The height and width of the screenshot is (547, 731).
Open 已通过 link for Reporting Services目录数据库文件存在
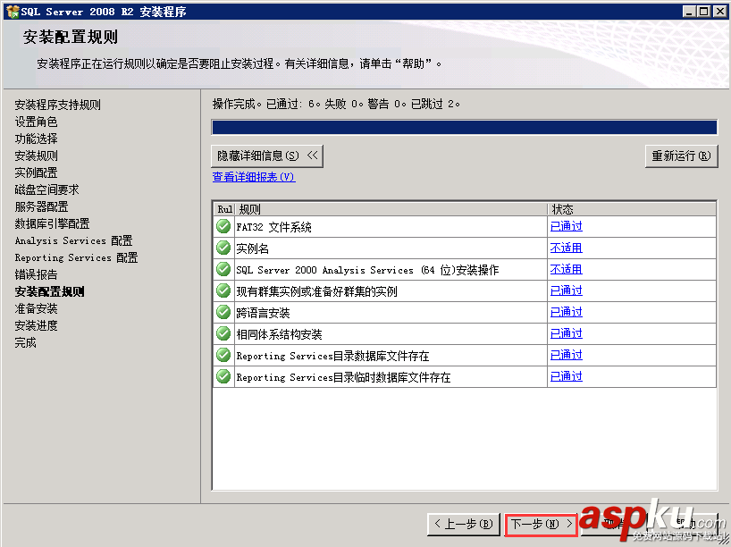tap(566, 355)
